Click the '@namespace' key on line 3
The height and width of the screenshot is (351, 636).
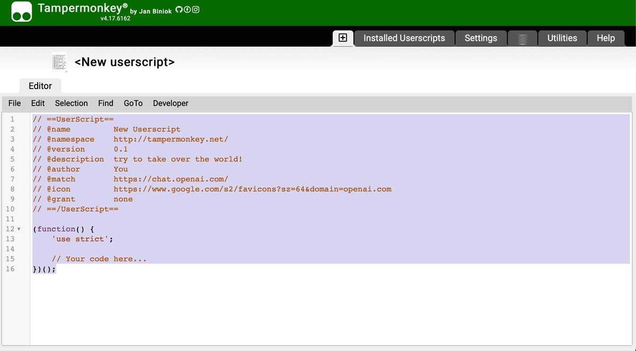click(x=70, y=139)
